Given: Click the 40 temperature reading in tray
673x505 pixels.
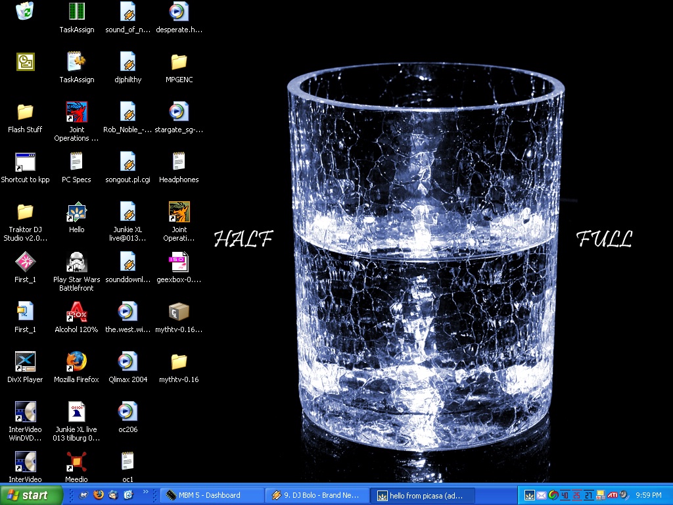Looking at the screenshot, I should point(565,496).
